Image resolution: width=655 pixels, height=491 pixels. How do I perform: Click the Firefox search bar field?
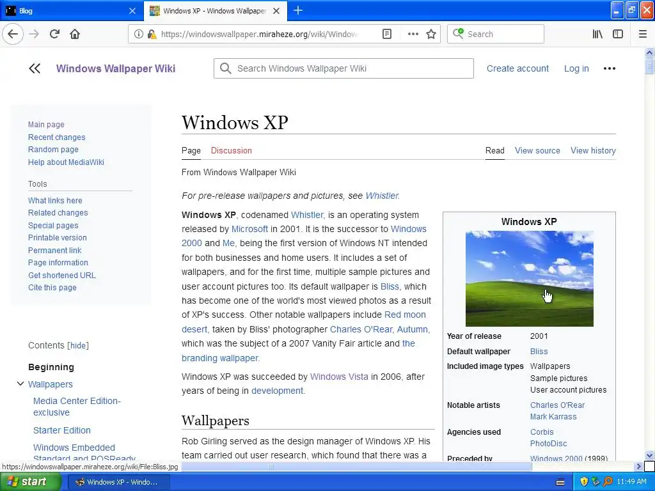(x=496, y=34)
